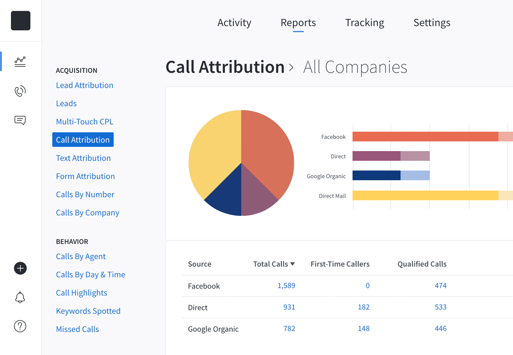Screen dimensions: 513x355
Task: Expand the All Companies selector
Action: tap(355, 67)
